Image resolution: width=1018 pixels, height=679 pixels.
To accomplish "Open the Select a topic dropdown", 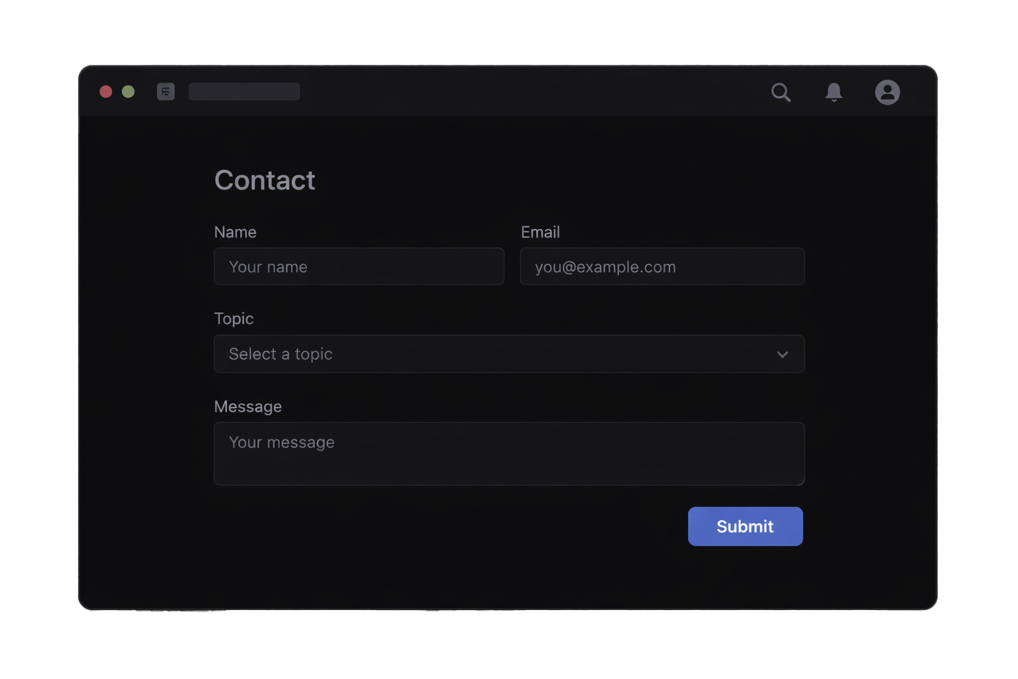I will (509, 354).
